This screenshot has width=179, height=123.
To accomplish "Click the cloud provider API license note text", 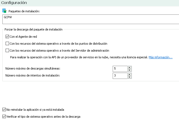I will (x=79, y=57).
